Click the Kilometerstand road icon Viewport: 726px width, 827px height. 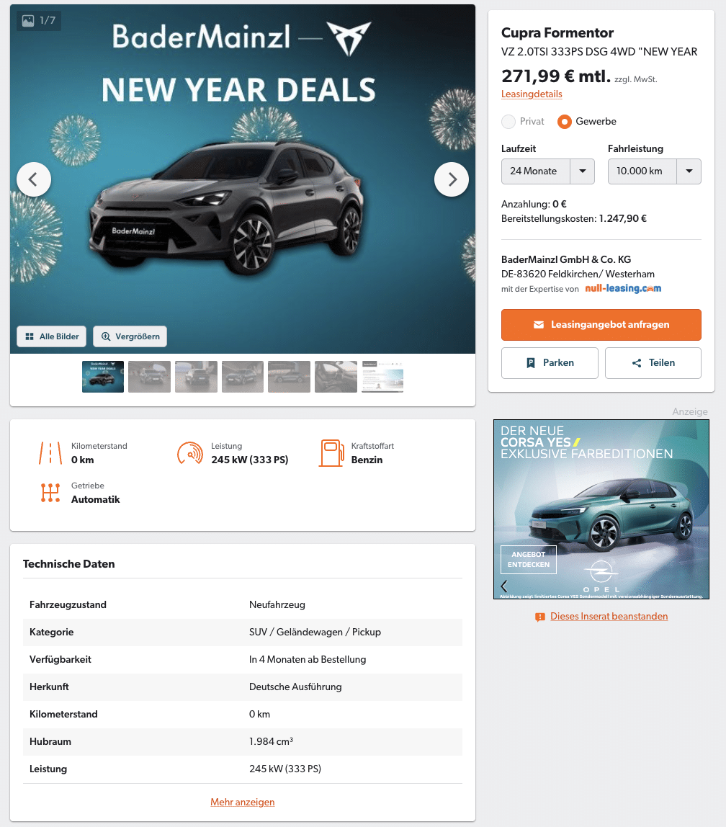point(50,453)
